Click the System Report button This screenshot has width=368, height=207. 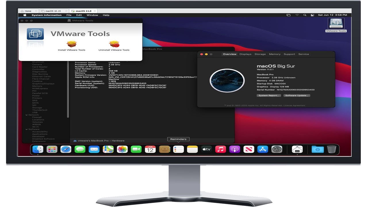[x=269, y=95]
